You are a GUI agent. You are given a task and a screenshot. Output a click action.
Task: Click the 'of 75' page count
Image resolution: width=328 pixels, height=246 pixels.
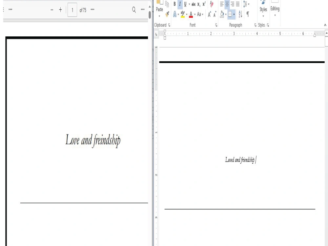click(83, 10)
